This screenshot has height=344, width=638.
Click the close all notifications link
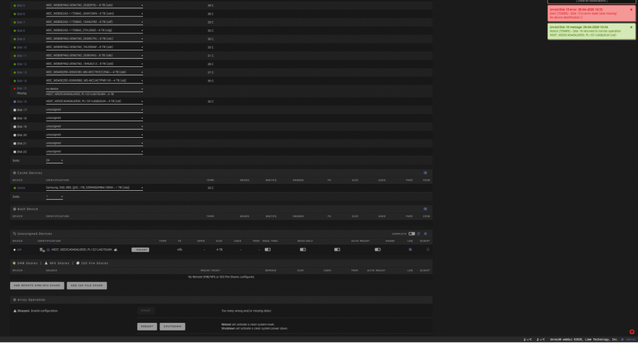pos(593,1)
